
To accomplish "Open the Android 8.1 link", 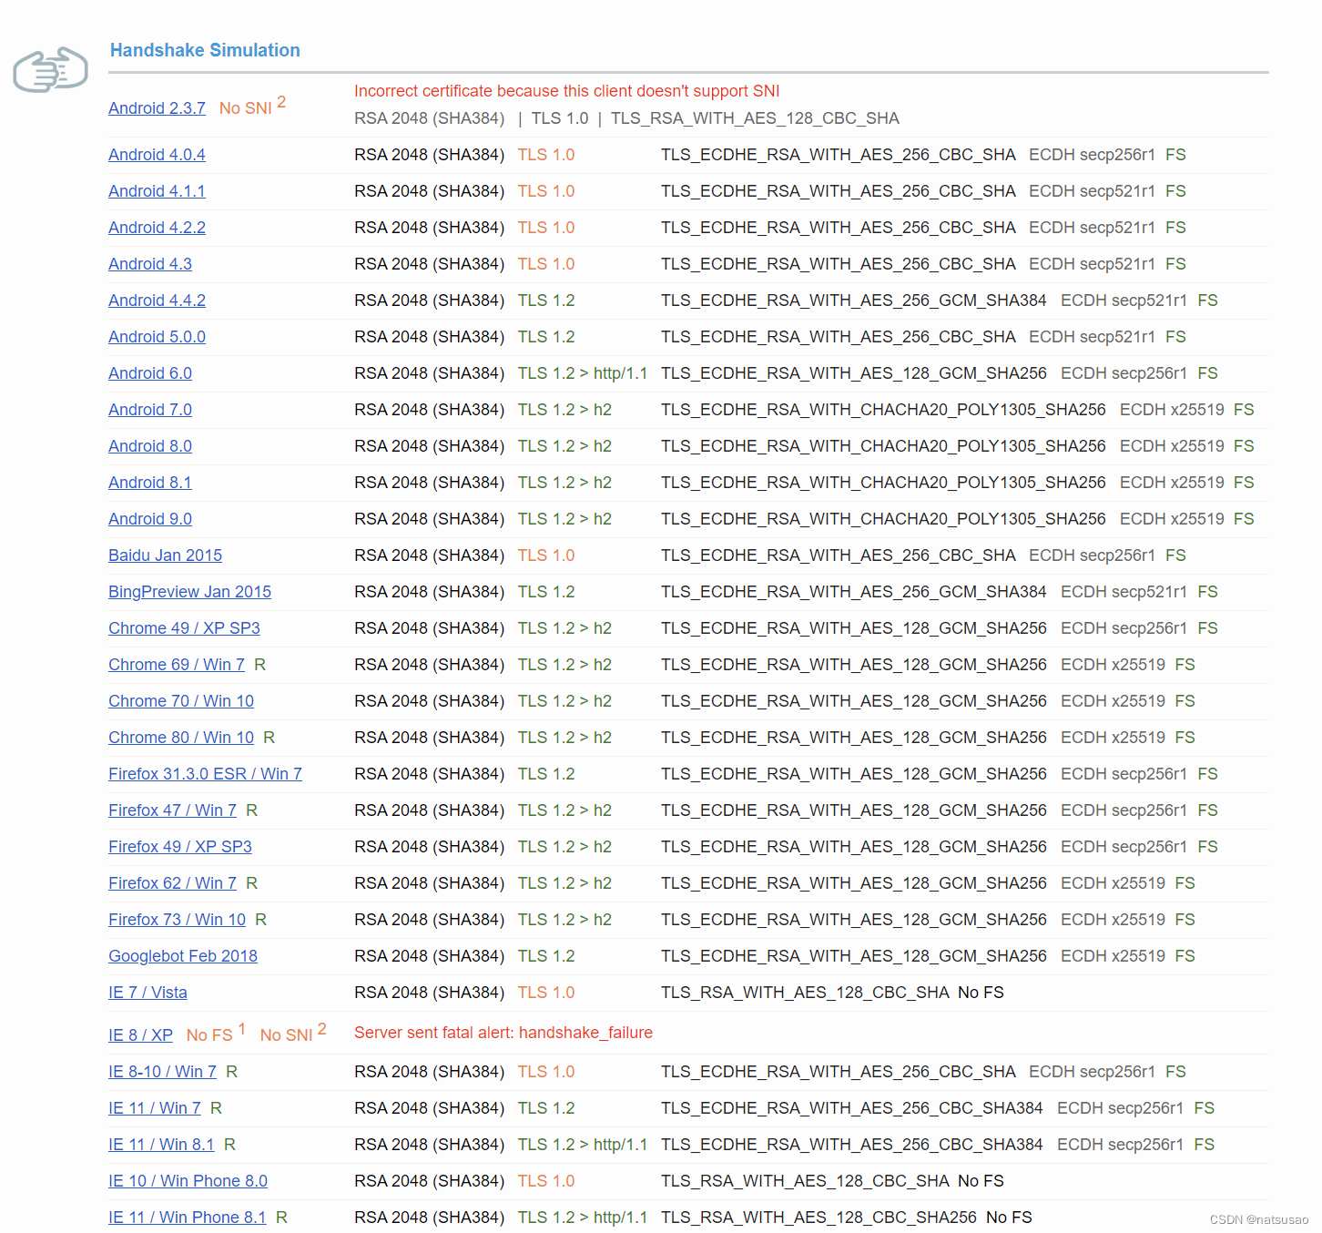I will click(150, 483).
